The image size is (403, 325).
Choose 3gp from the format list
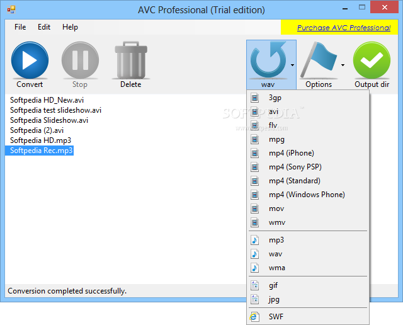point(308,98)
